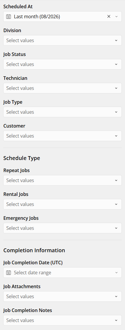
Task: Click the Technician chevron icon
Action: pos(116,88)
